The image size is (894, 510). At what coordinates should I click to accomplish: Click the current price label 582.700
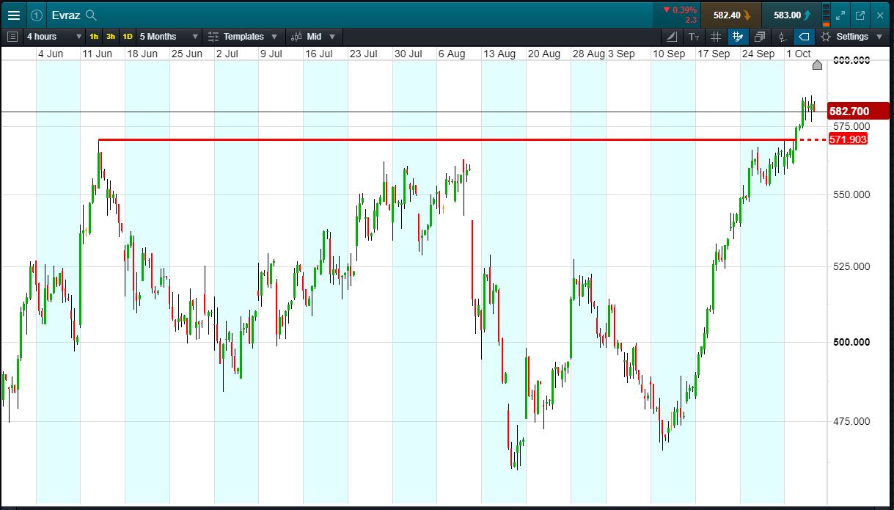(858, 112)
